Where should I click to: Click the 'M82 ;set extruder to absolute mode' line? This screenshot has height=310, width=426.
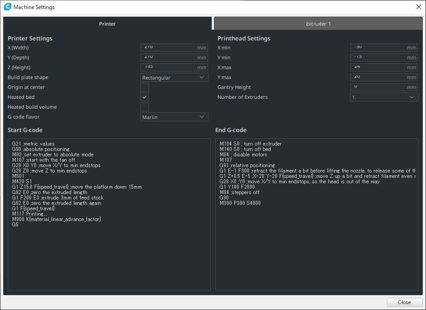pyautogui.click(x=52, y=155)
